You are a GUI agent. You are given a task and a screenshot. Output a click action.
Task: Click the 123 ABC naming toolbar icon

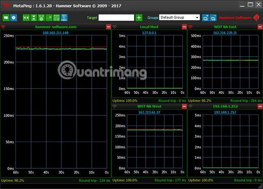pyautogui.click(x=64, y=18)
